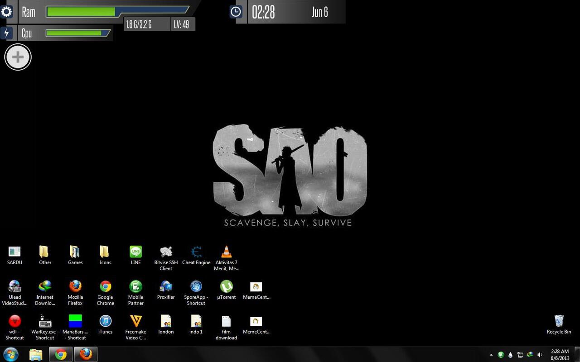
Task: Open the Games folder on desktop
Action: tap(75, 256)
